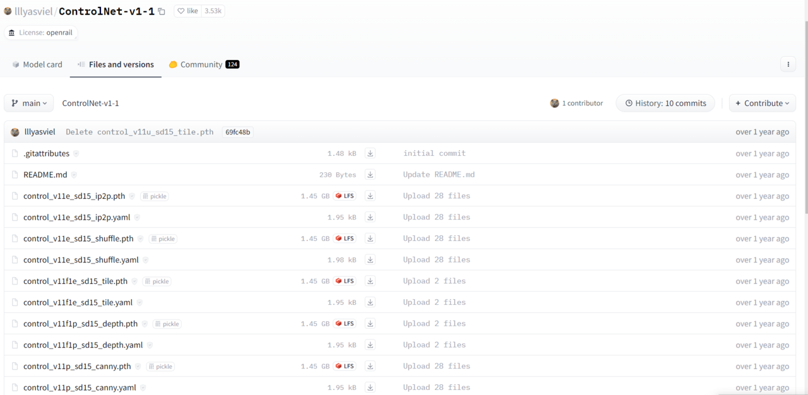Click the lllyasviel avatar beside the repo title
This screenshot has height=395, width=808.
[8, 11]
